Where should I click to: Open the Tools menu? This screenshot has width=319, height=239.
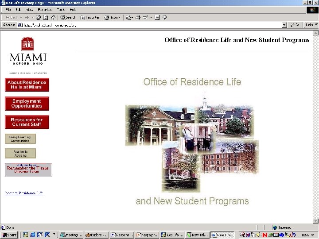(x=61, y=10)
